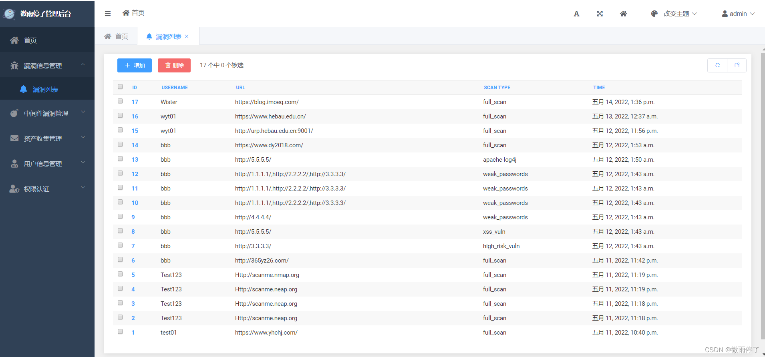Sort by the TIME column header

click(599, 88)
